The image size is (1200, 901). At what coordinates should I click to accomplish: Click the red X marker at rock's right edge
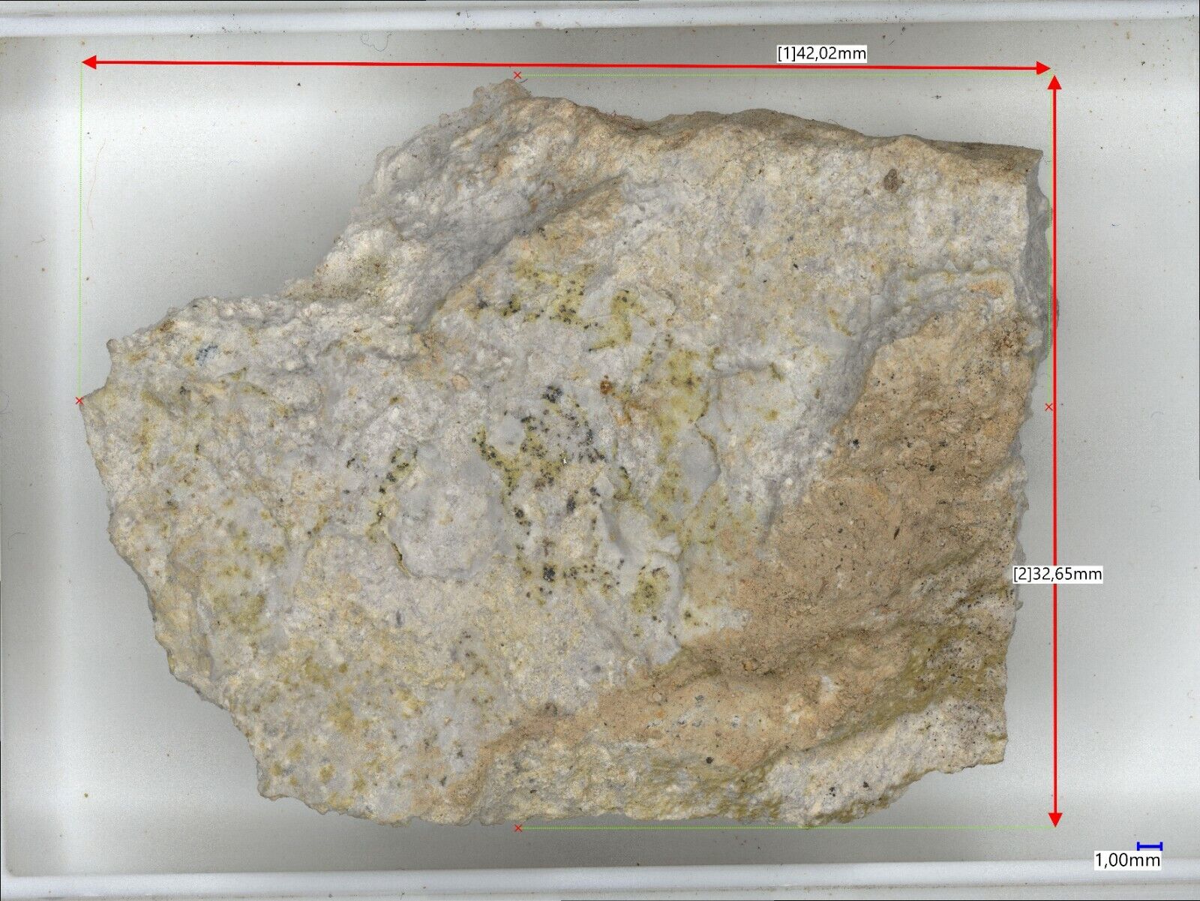click(x=1048, y=407)
